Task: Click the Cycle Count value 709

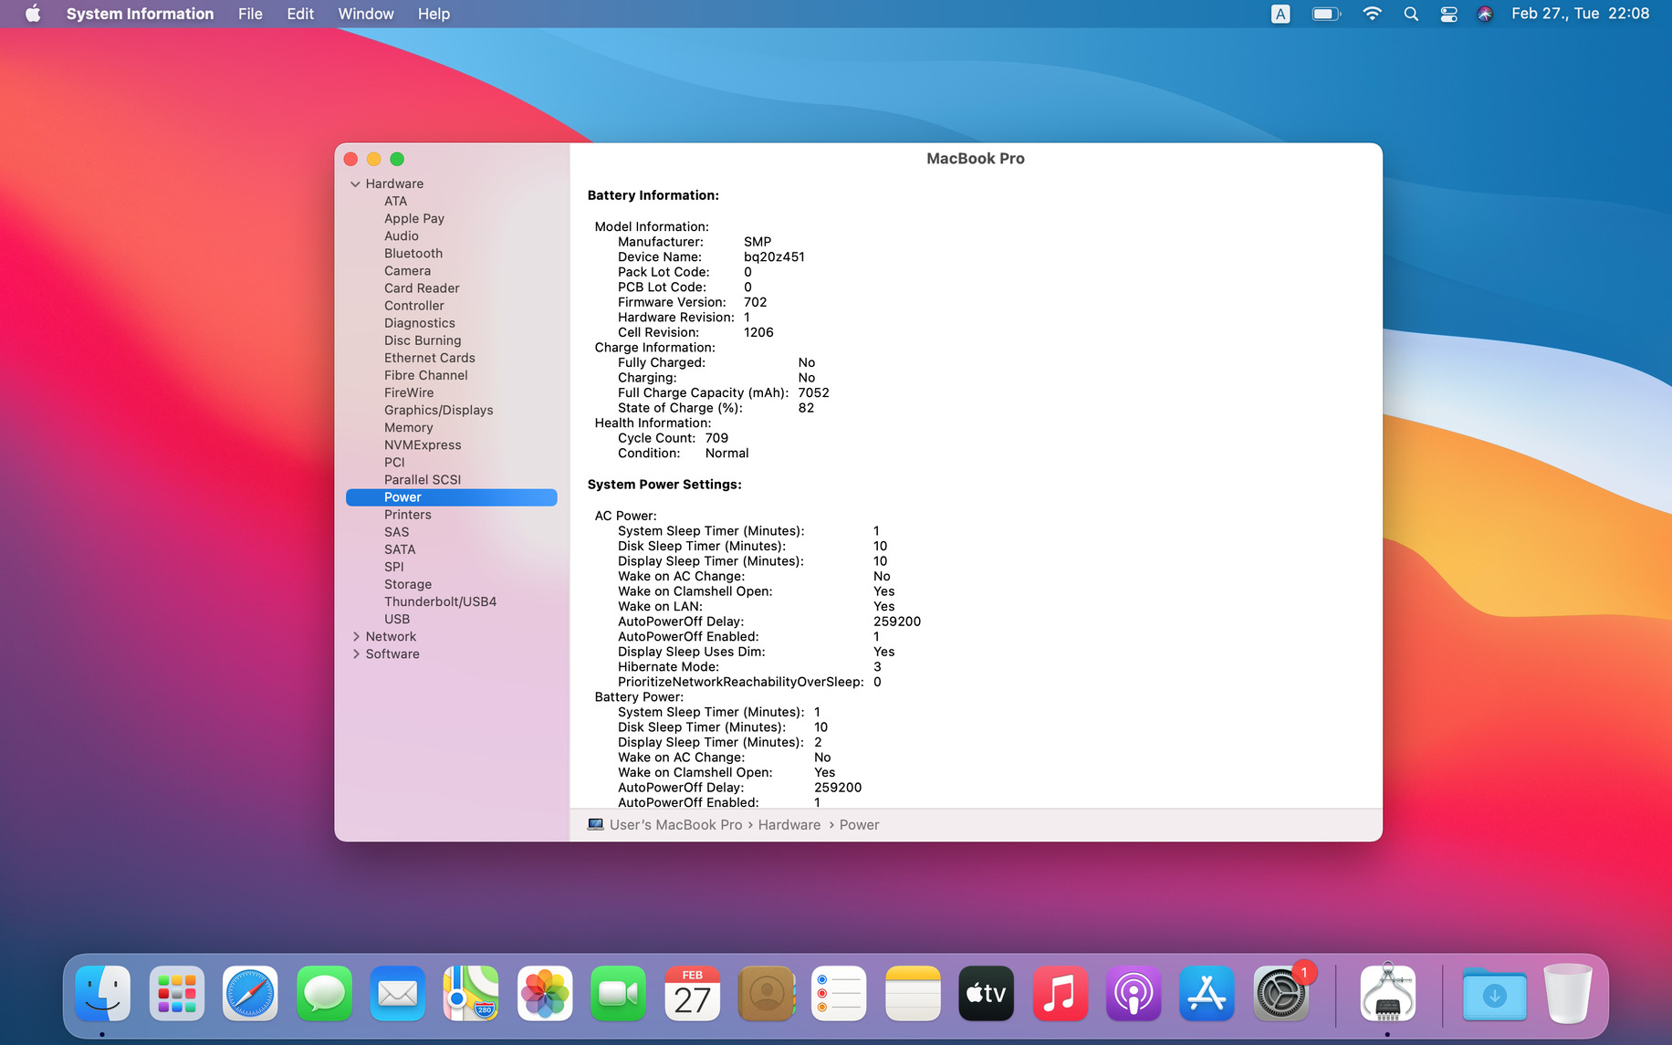Action: point(716,438)
